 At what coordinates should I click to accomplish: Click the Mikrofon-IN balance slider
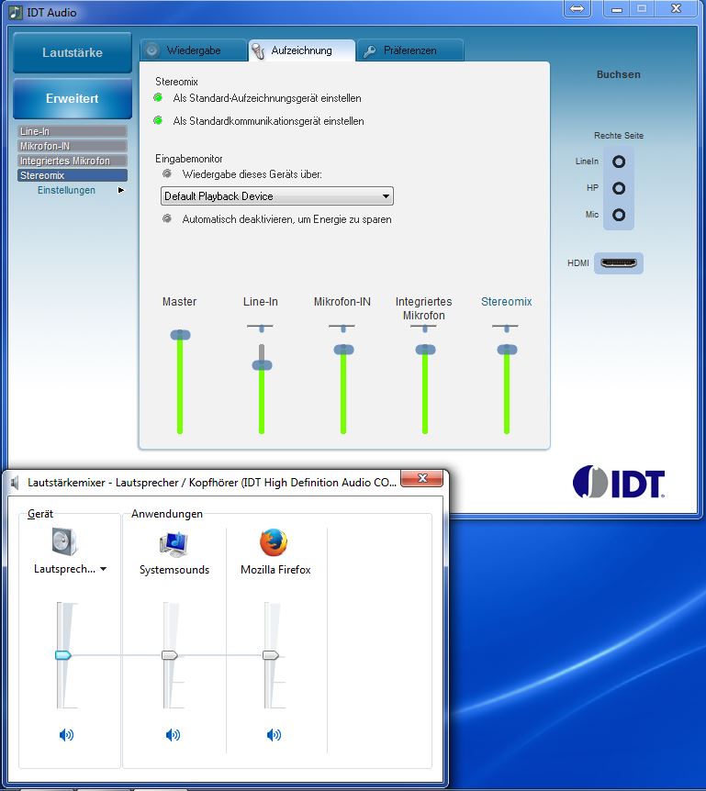(342, 328)
